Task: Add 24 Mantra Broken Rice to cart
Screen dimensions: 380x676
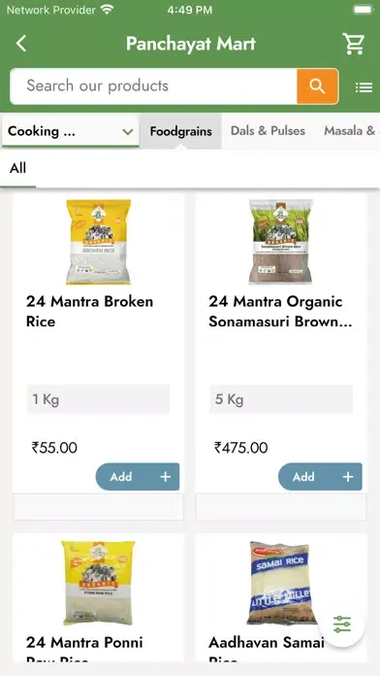Action: click(138, 477)
